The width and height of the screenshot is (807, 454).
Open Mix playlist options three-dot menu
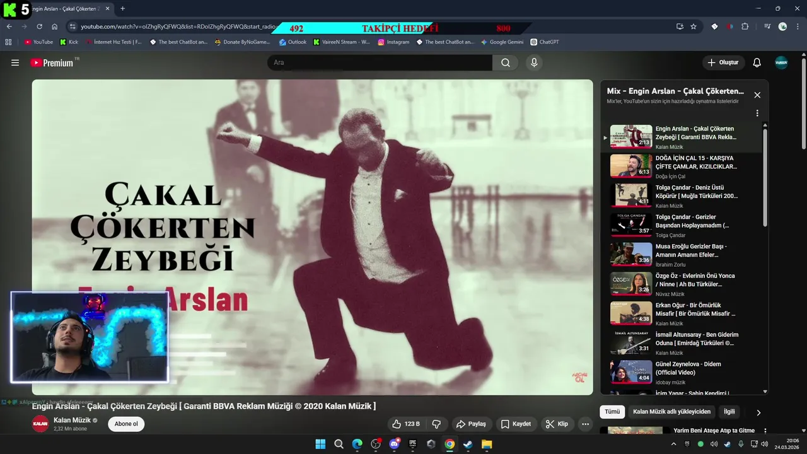click(x=757, y=113)
